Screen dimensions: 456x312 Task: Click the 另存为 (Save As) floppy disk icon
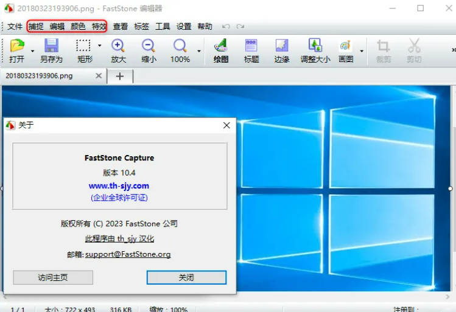[x=52, y=46]
